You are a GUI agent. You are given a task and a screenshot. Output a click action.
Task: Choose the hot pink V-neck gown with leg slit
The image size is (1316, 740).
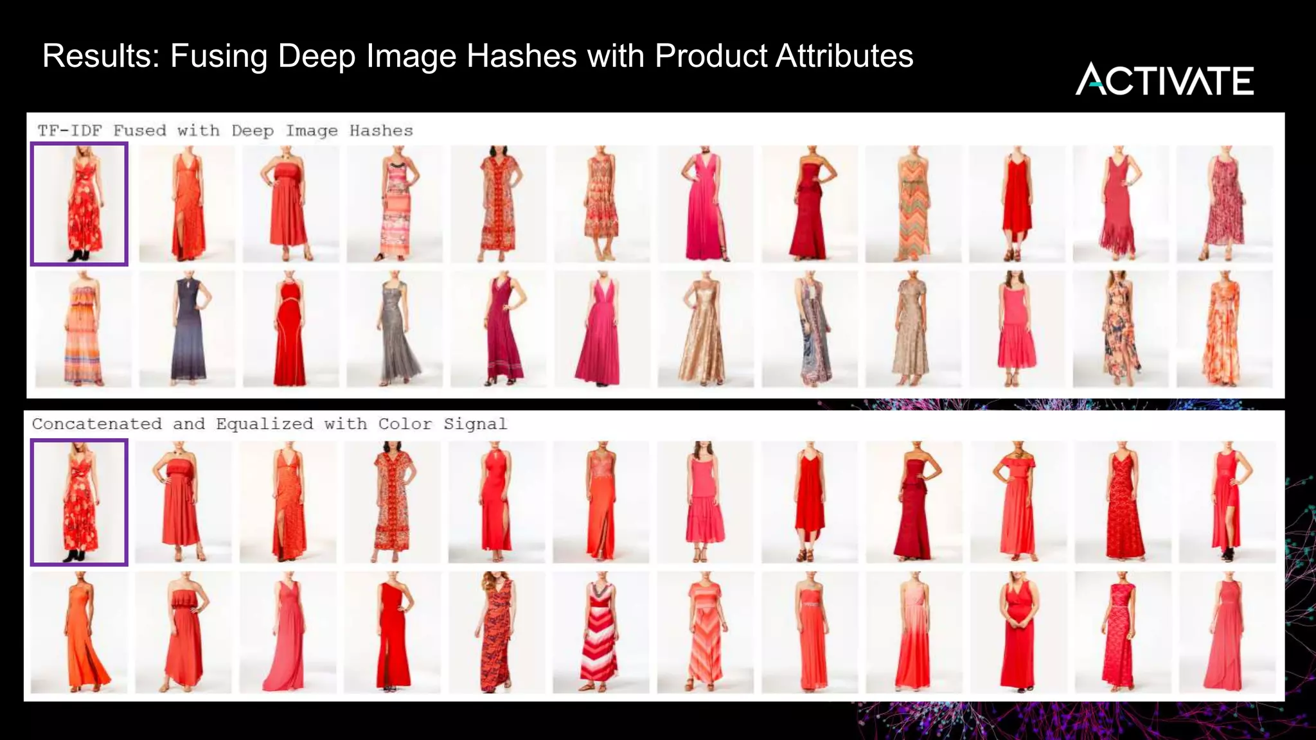(x=706, y=204)
